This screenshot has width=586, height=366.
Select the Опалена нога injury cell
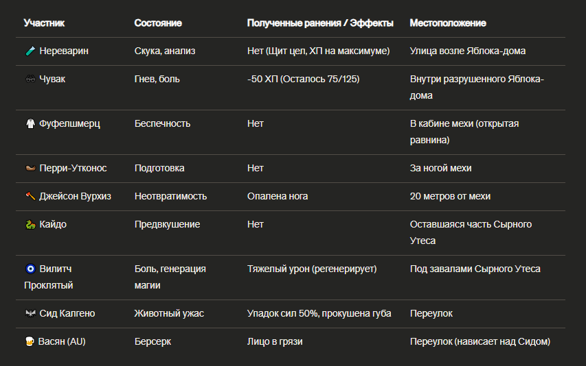(278, 196)
